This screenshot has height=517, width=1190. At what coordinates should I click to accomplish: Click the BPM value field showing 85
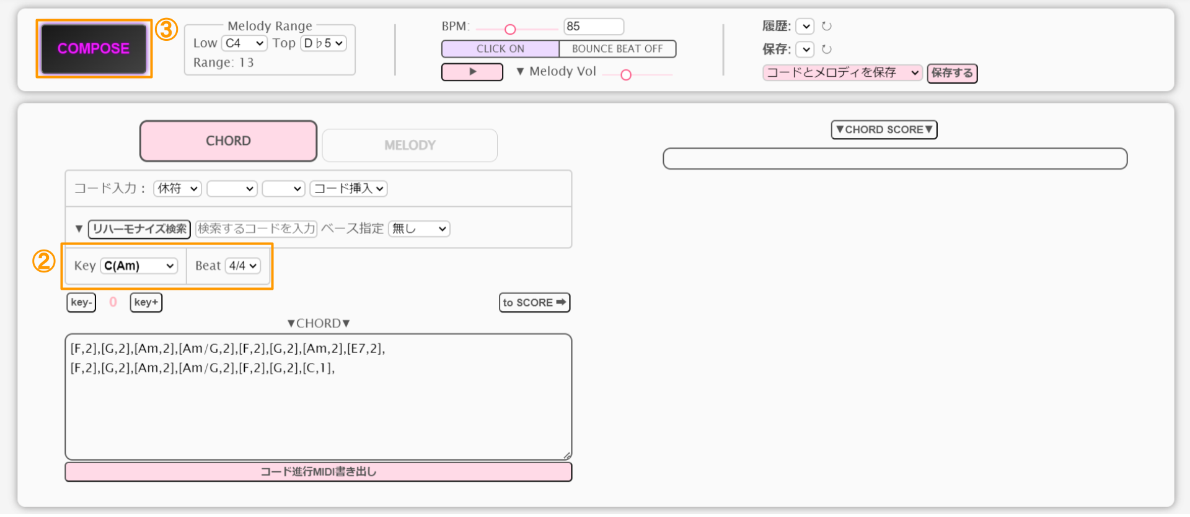click(x=593, y=27)
